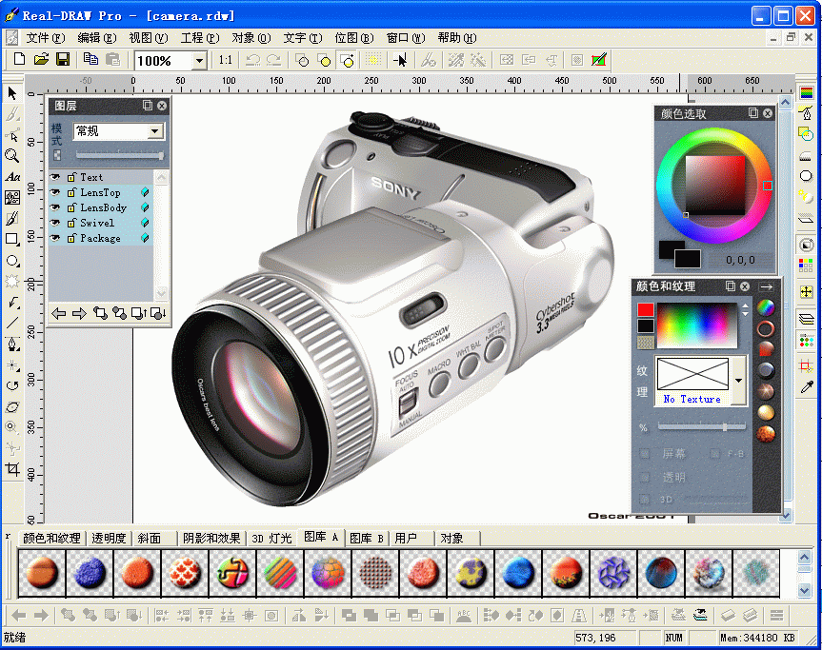Select the line drawing tool

coord(12,324)
